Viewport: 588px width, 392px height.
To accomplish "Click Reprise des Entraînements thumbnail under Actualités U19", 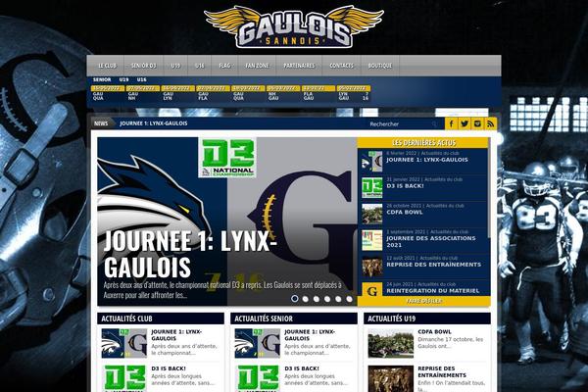I will coord(390,378).
